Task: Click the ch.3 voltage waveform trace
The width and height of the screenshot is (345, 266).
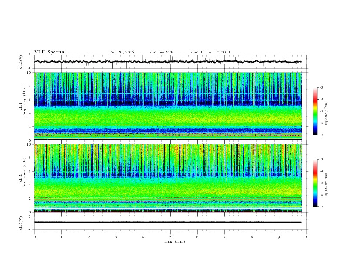Action: pos(168,223)
